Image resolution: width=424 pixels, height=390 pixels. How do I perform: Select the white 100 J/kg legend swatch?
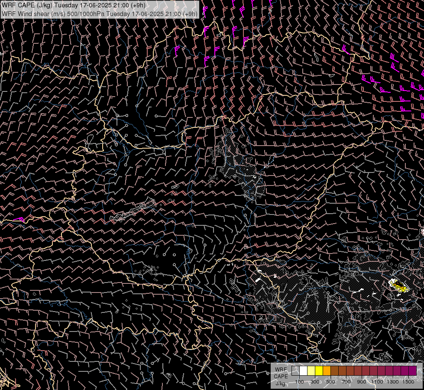[x=304, y=370]
